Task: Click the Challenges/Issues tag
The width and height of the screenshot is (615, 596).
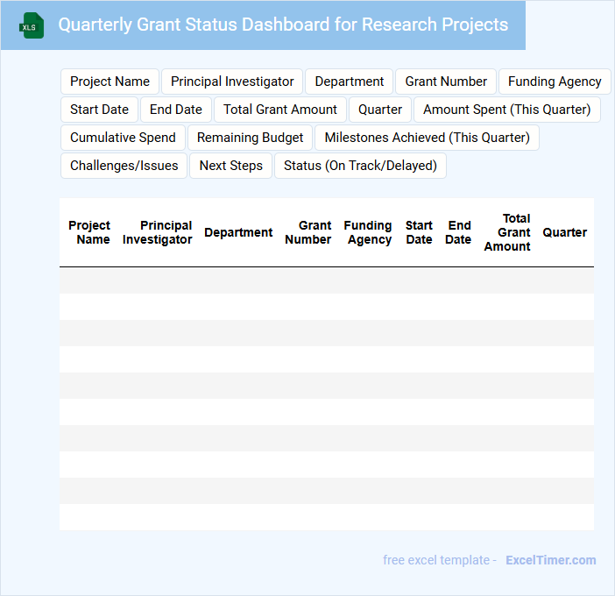Action: (x=124, y=166)
